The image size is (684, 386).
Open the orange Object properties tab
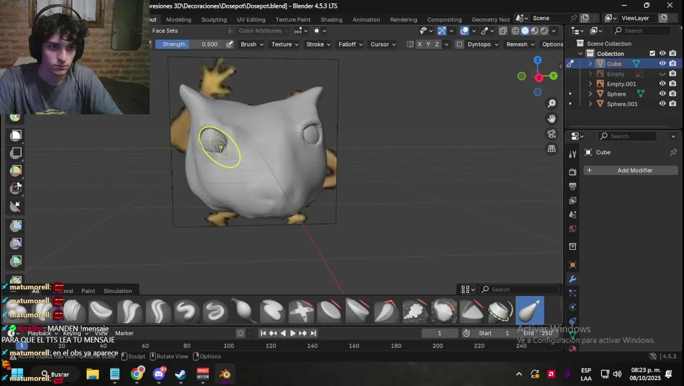(x=572, y=265)
